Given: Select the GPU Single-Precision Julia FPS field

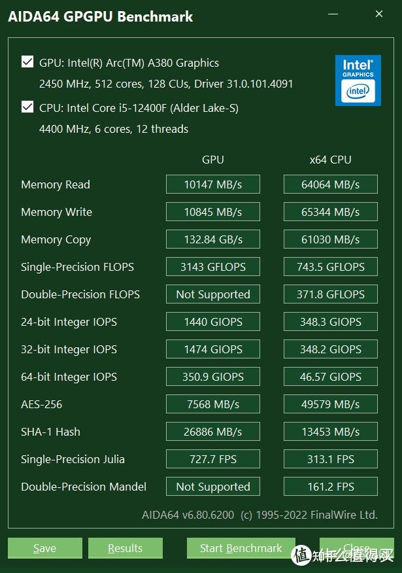Looking at the screenshot, I should 212,459.
